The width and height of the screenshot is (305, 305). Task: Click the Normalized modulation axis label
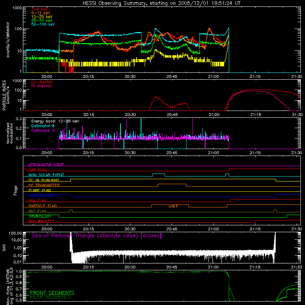pyautogui.click(x=10, y=133)
